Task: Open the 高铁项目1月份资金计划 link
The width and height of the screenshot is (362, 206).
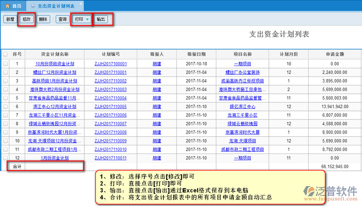Action: pos(55,81)
